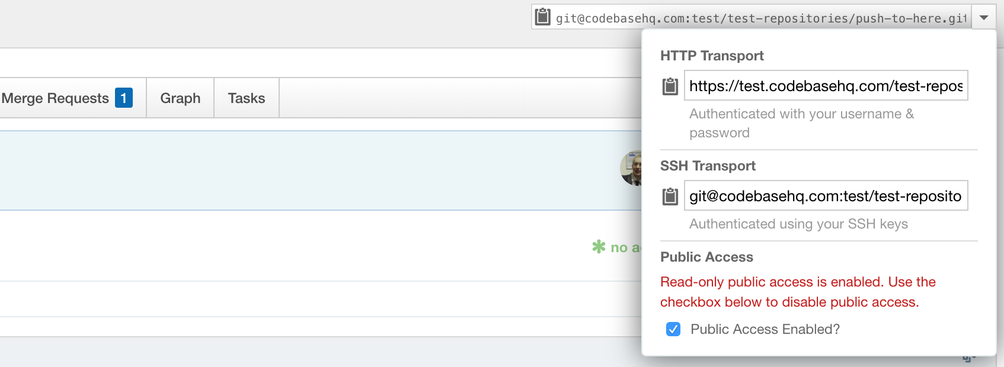
Task: Select the highlighted blue commit row
Action: coord(321,170)
